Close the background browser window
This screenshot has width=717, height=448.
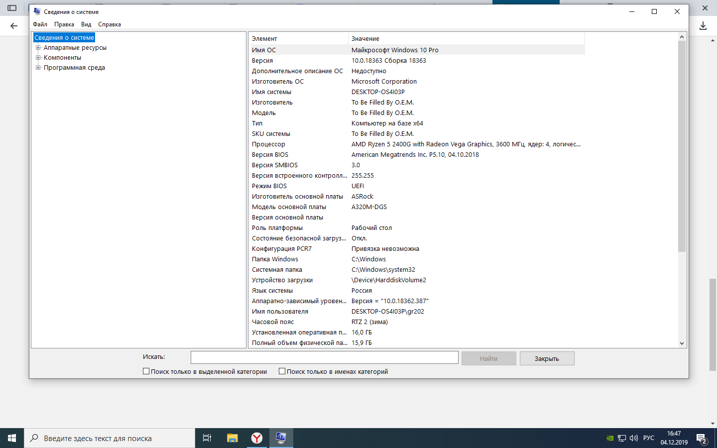point(705,8)
